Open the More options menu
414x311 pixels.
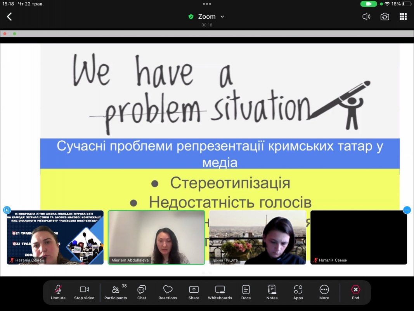pyautogui.click(x=324, y=292)
